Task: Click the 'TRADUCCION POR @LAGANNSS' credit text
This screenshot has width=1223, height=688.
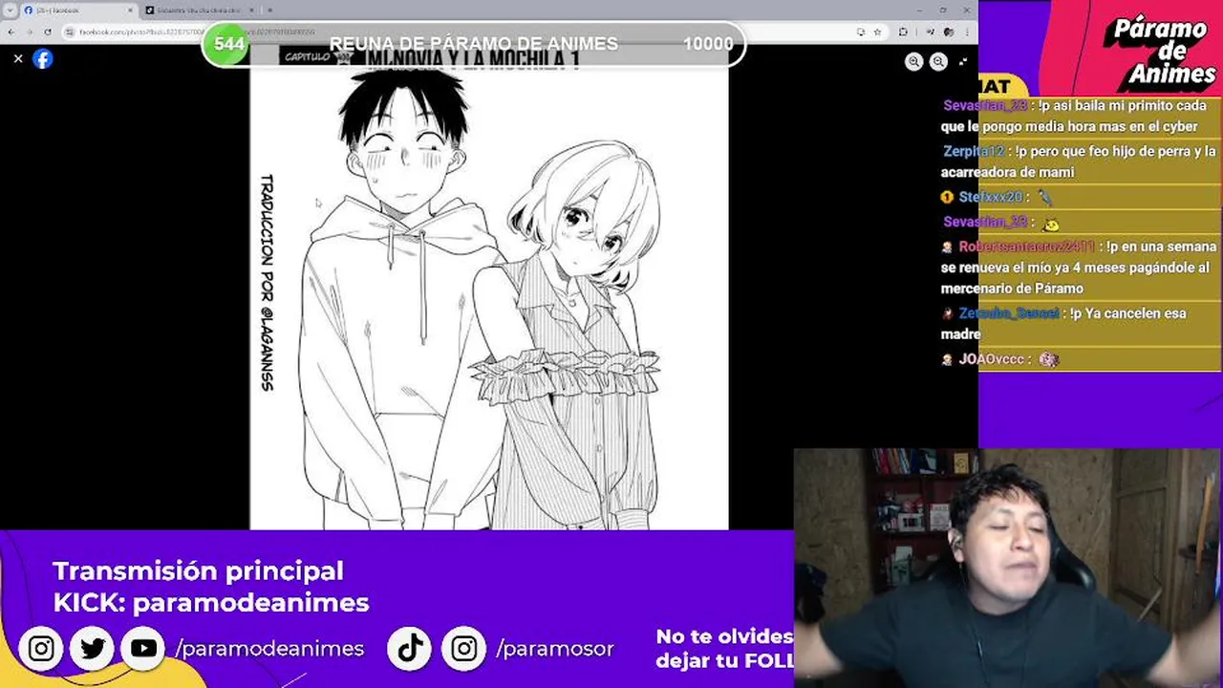Action: [x=267, y=283]
